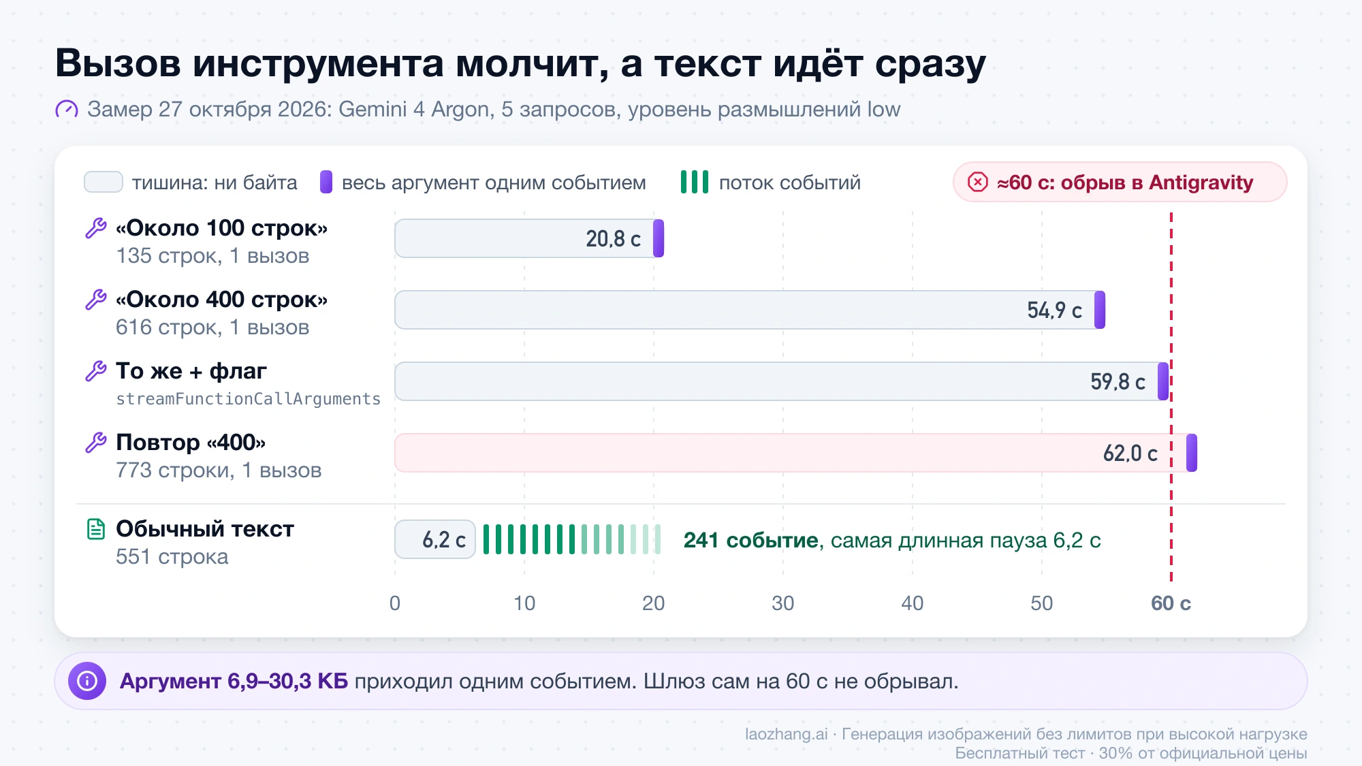Click the document icon next to Обычный текст
This screenshot has width=1362, height=766.
(96, 529)
